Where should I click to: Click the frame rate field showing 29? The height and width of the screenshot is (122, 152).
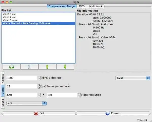click(22, 86)
